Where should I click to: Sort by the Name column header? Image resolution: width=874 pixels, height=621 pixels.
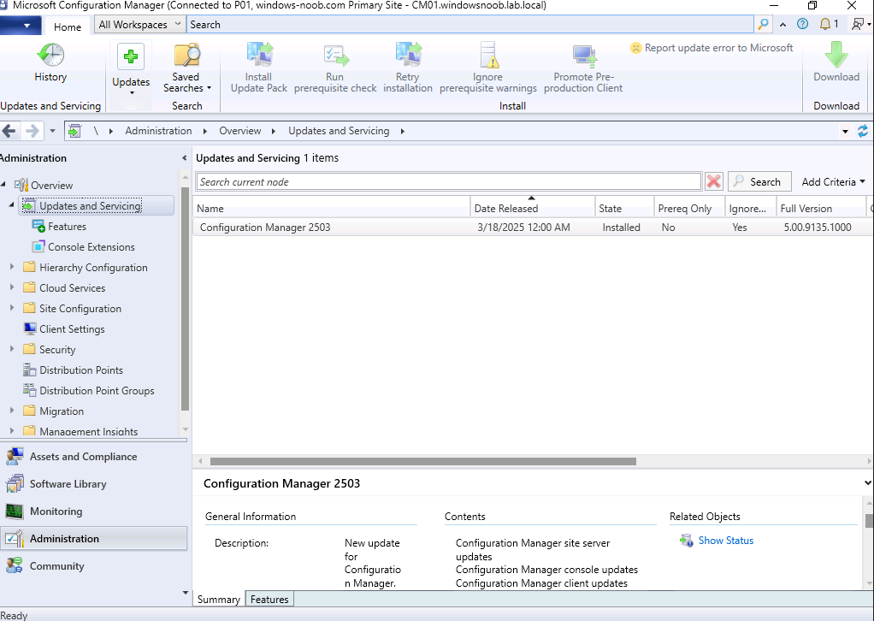(332, 209)
